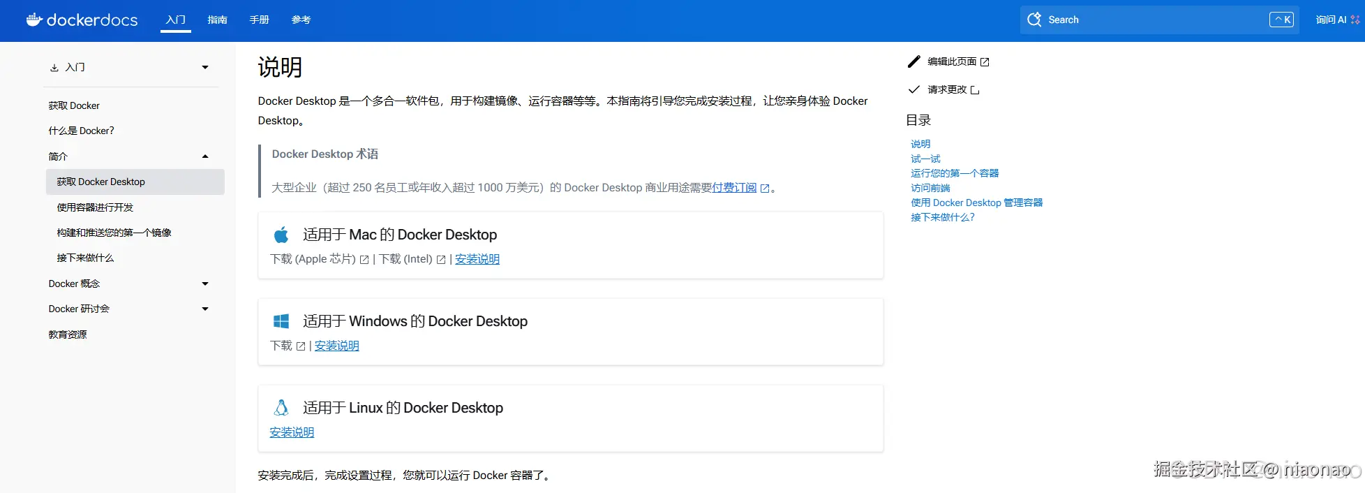Click Windows 下载 link
The width and height of the screenshot is (1365, 493).
tap(281, 346)
